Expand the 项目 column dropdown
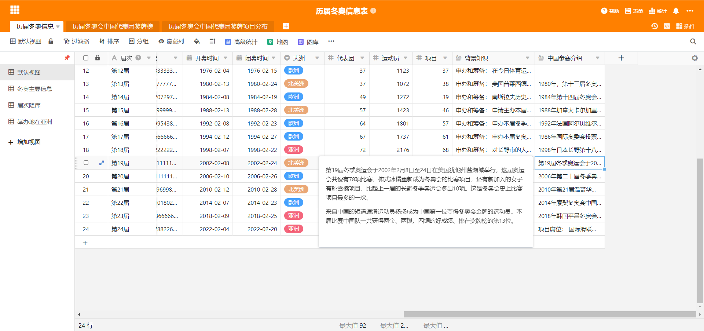The image size is (704, 331). 445,58
